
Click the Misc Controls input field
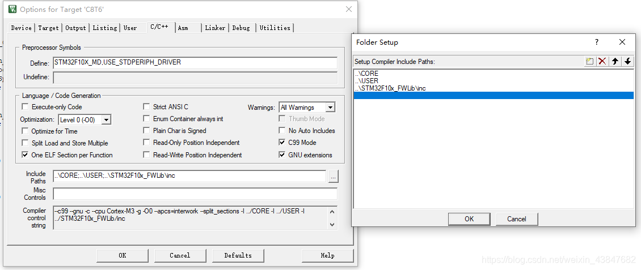click(195, 194)
